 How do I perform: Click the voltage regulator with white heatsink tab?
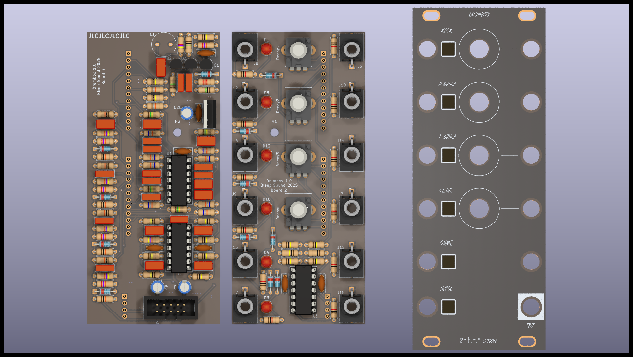pyautogui.click(x=210, y=114)
